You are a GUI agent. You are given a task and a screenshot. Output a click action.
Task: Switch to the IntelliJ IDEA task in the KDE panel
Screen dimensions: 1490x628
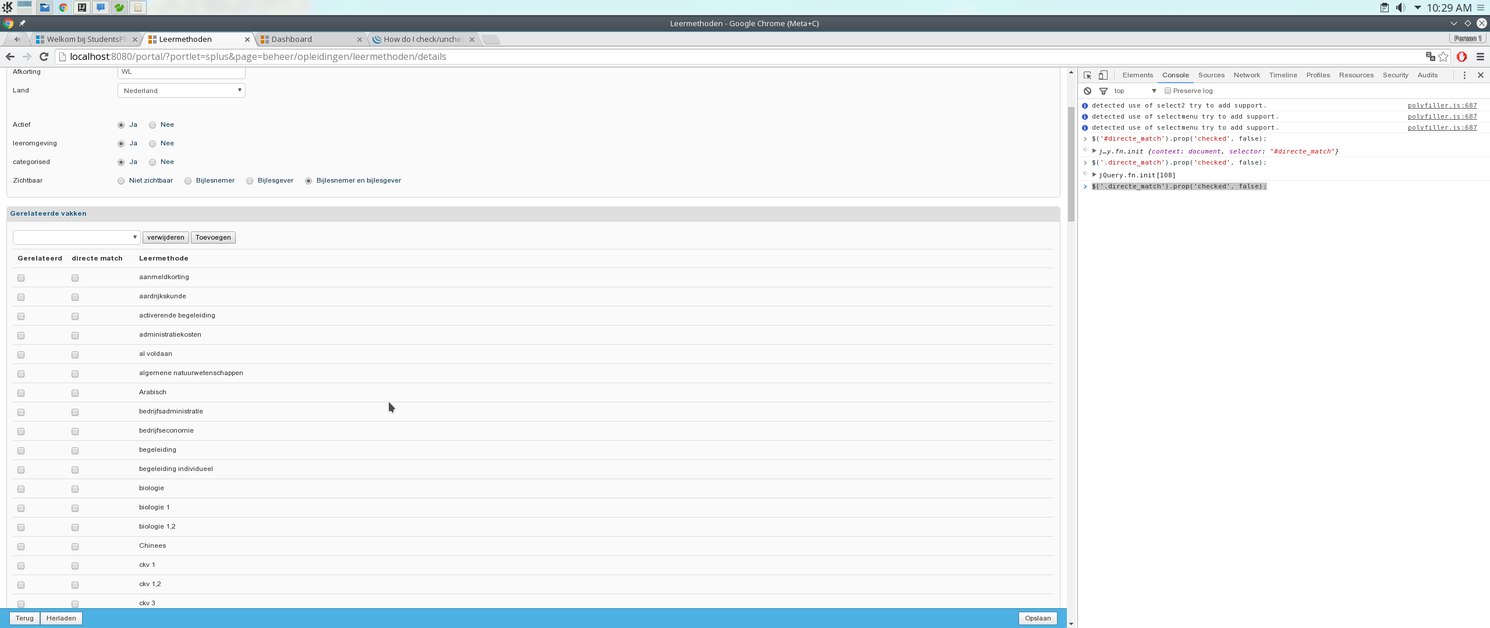point(82,8)
